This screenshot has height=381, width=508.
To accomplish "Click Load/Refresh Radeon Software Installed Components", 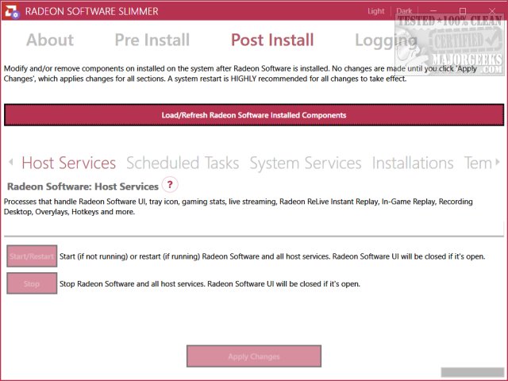I will (254, 115).
